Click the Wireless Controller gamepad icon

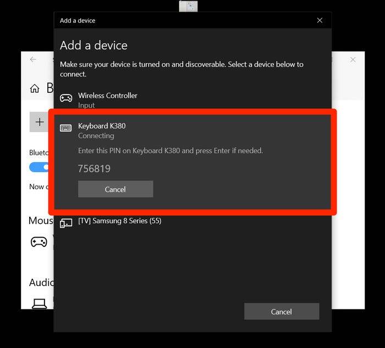(x=66, y=98)
